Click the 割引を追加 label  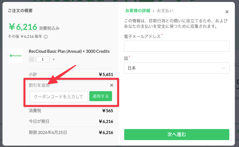click(39, 85)
